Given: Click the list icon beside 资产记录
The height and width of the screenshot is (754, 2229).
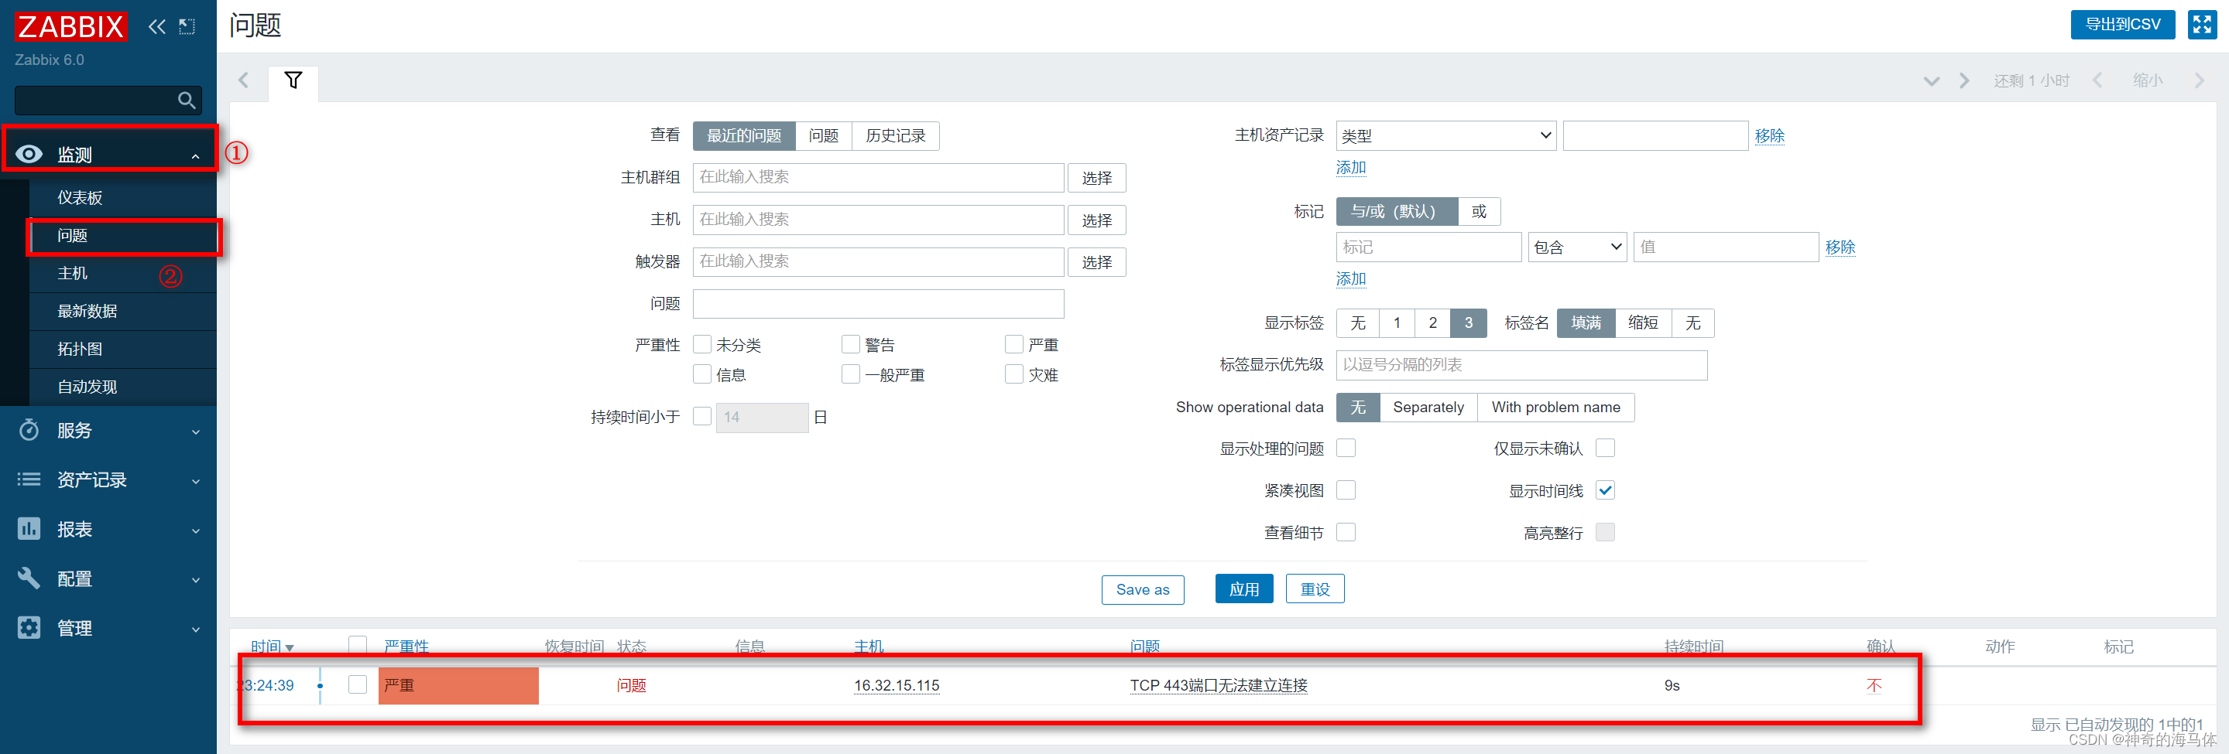Looking at the screenshot, I should 29,479.
